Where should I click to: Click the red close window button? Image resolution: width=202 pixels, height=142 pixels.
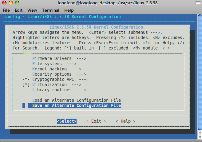(x=4, y=3)
